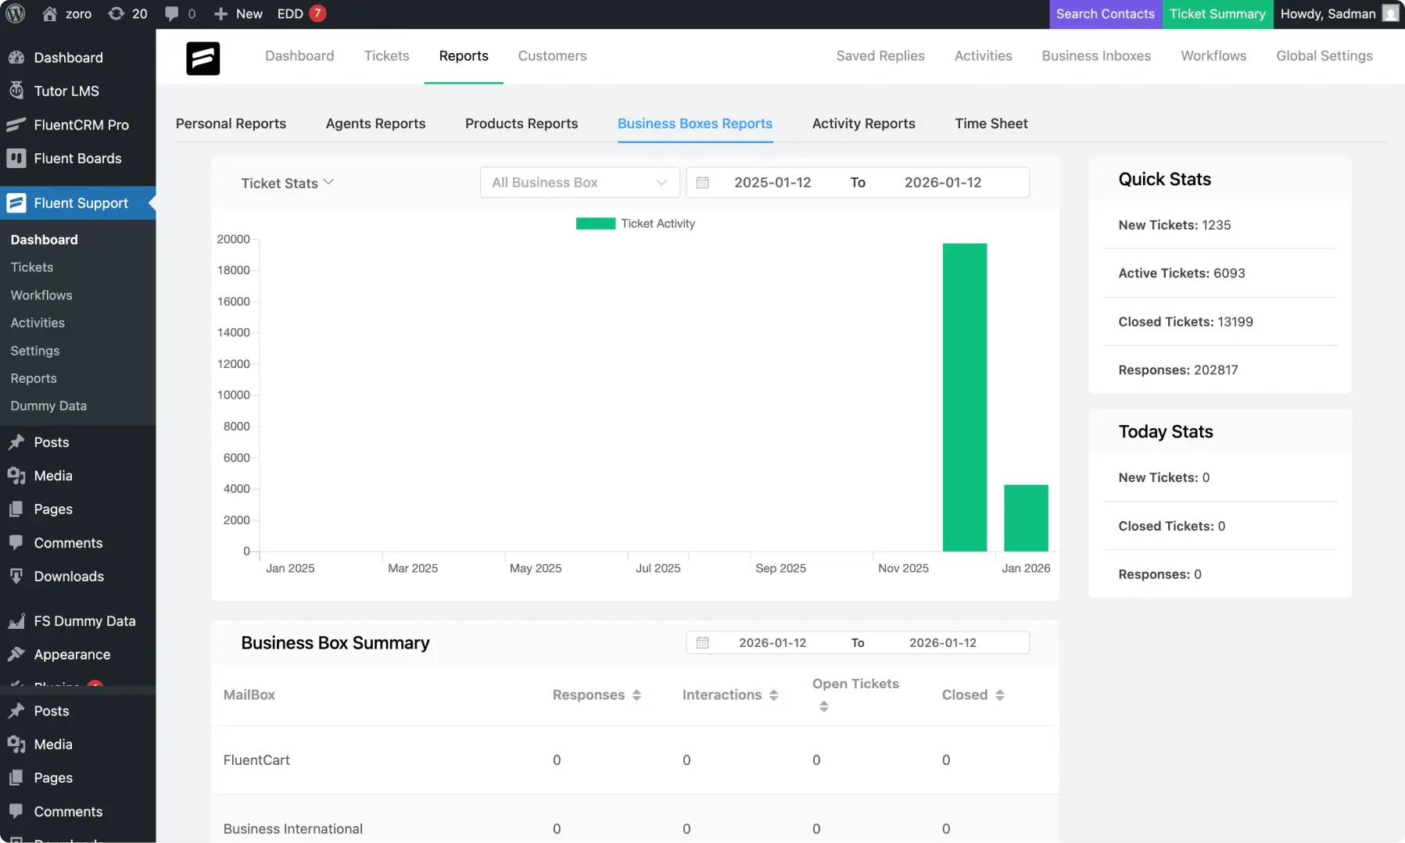Click the Fluent Support logo near Dashboard tab
Viewport: 1405px width, 843px height.
click(203, 58)
